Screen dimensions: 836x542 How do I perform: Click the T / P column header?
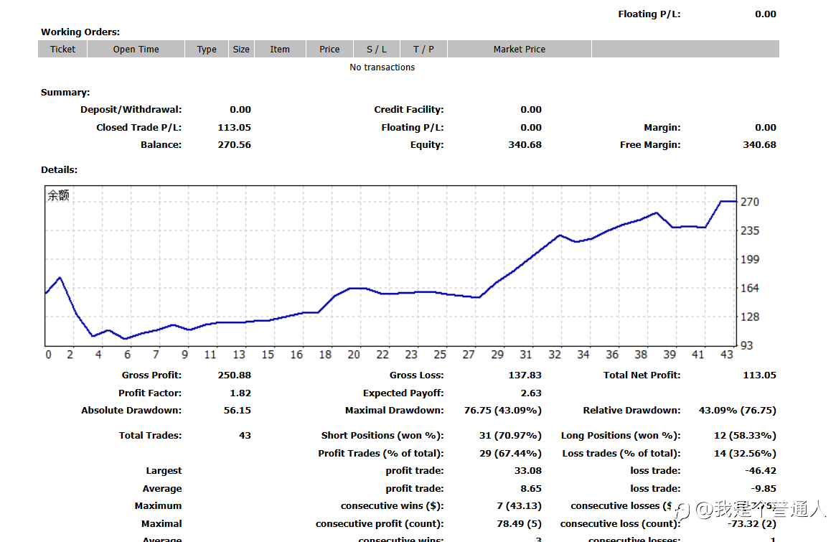(423, 49)
